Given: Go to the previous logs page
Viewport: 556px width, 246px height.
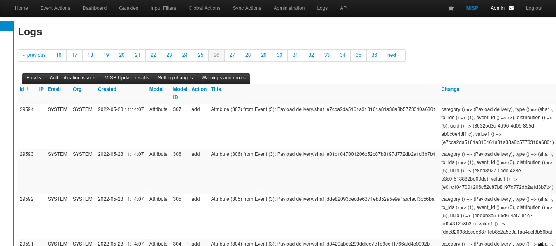Looking at the screenshot, I should pyautogui.click(x=34, y=56).
